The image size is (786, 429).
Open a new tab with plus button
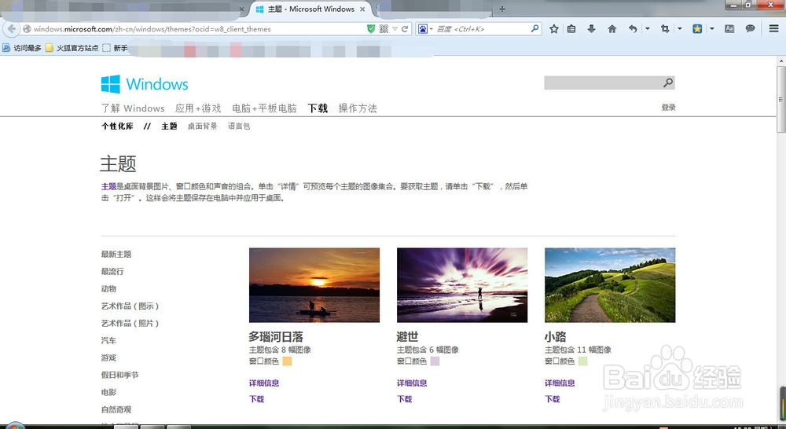point(502,9)
